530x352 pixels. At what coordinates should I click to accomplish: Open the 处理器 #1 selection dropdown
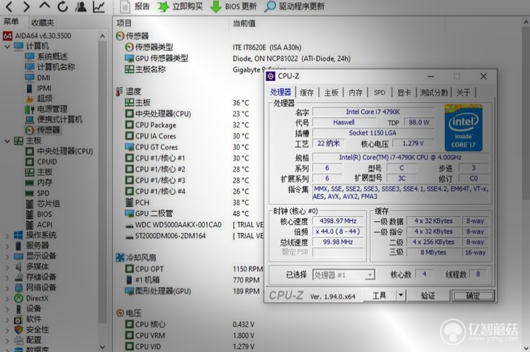344,275
